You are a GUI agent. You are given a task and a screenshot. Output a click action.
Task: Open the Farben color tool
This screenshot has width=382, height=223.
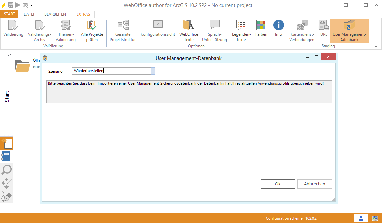pos(261,29)
